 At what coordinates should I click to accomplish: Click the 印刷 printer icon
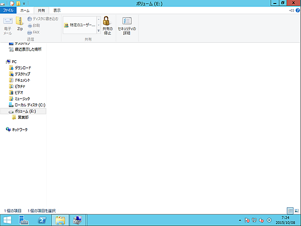pos(30,26)
